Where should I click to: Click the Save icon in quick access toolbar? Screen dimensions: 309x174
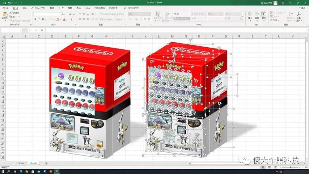tap(5, 3)
